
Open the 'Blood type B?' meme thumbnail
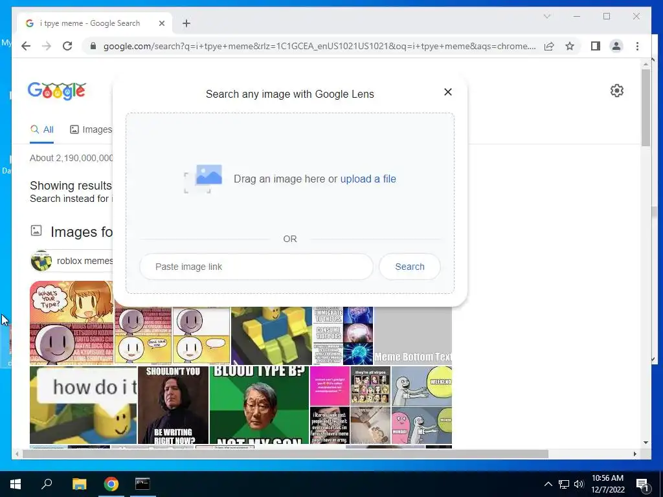coord(259,405)
